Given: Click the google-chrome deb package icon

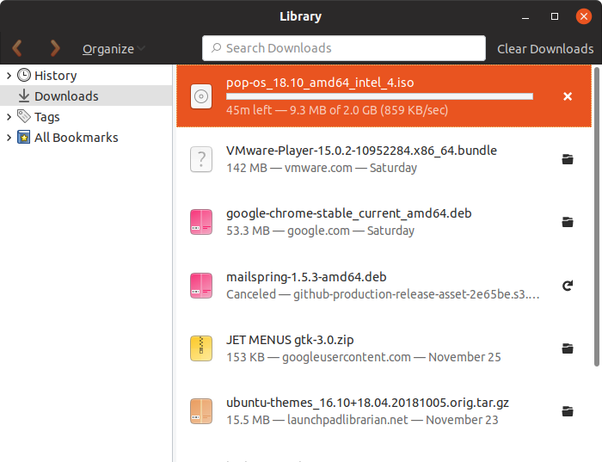Looking at the screenshot, I should [201, 222].
